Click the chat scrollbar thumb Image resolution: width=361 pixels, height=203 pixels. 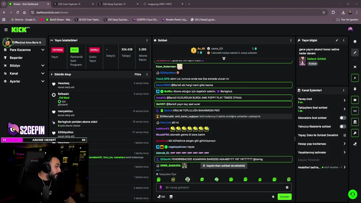pos(295,139)
